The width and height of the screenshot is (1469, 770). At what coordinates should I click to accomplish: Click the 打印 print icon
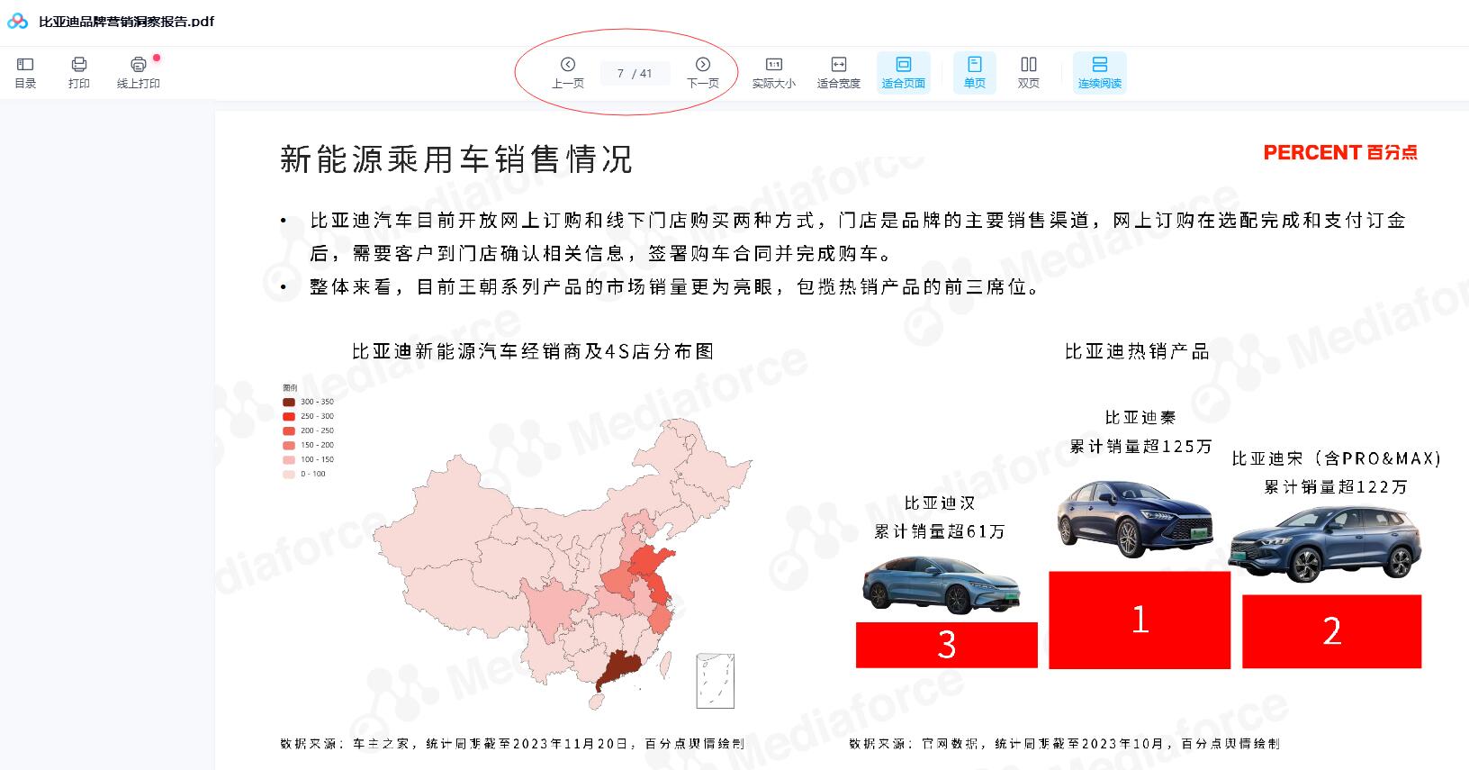coord(79,64)
